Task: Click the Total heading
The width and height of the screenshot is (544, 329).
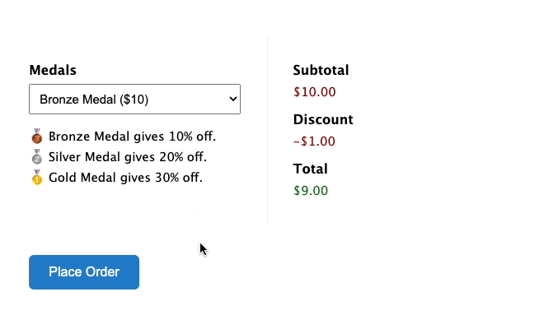Action: [310, 169]
